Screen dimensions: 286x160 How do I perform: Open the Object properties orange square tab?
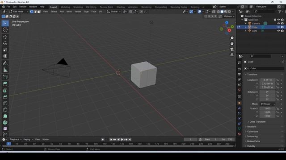240,103
